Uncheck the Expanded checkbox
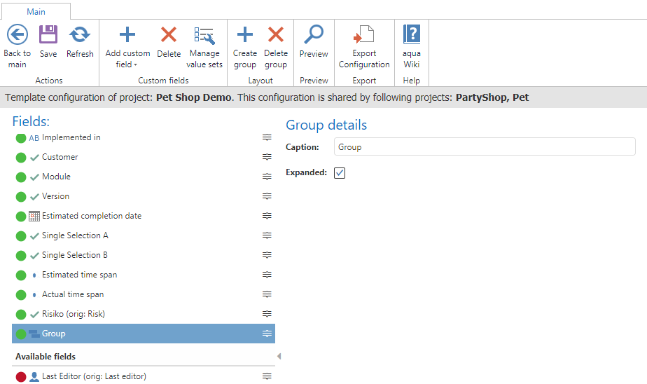This screenshot has width=647, height=384. coord(340,172)
